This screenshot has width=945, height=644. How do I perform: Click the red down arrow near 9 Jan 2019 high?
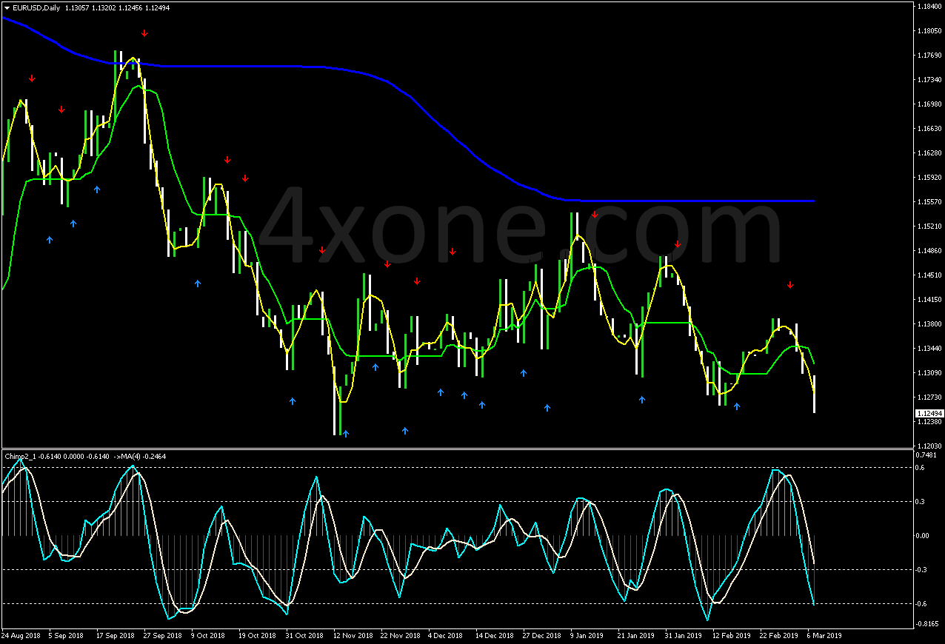595,215
